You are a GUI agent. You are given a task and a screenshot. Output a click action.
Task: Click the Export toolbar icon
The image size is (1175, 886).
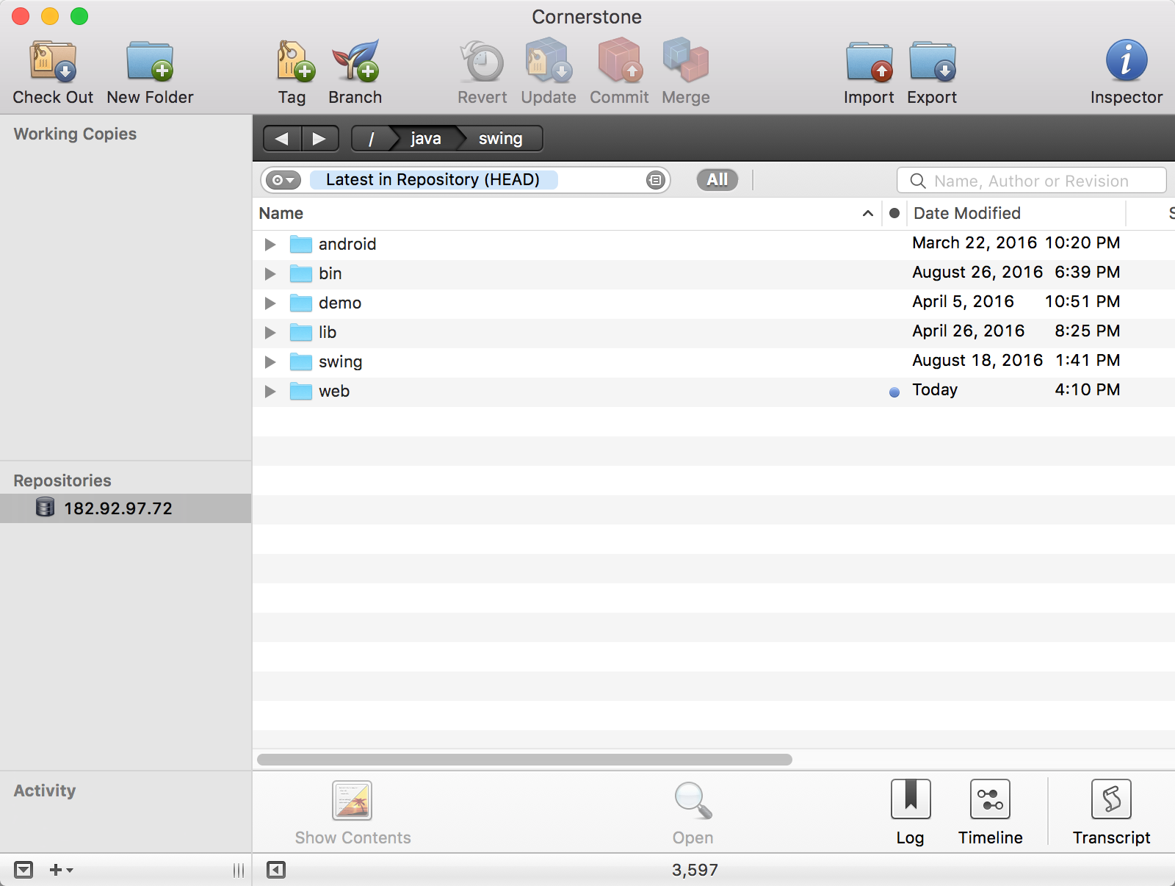(933, 60)
